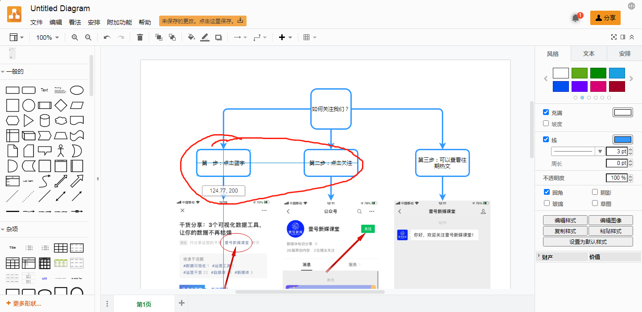
Task: Select the Text shape in the palette
Action: [x=45, y=90]
